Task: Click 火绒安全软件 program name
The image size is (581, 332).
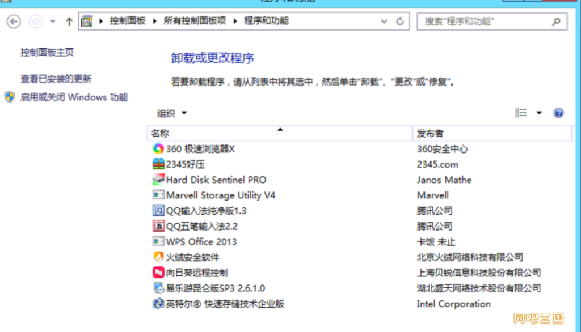Action: [193, 257]
